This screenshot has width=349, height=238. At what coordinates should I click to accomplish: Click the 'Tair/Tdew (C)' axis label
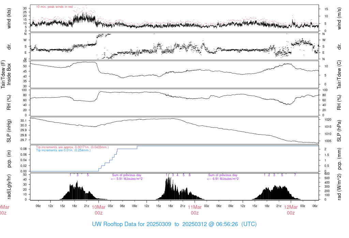pos(339,74)
